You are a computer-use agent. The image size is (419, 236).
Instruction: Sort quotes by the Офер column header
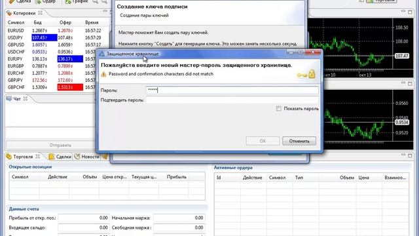pos(65,22)
